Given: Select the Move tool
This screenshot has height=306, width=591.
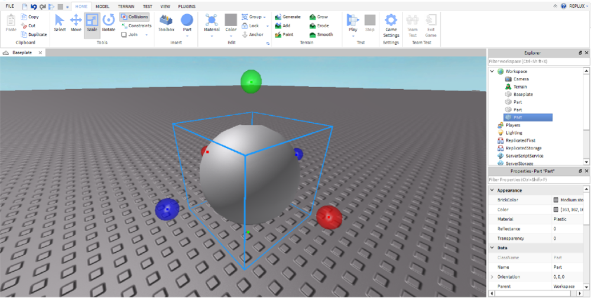Looking at the screenshot, I should [76, 23].
